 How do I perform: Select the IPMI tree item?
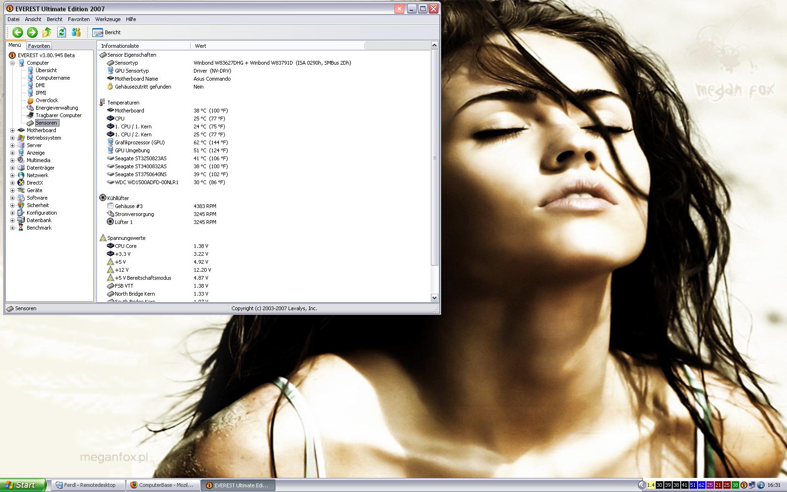(x=41, y=93)
